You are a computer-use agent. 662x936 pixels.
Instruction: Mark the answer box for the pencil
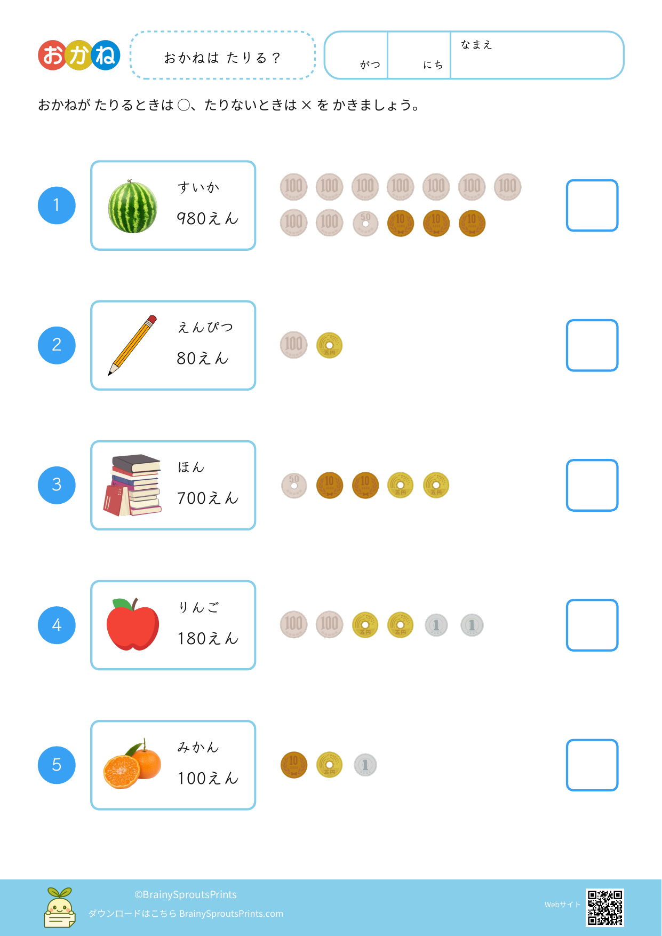[x=592, y=345]
